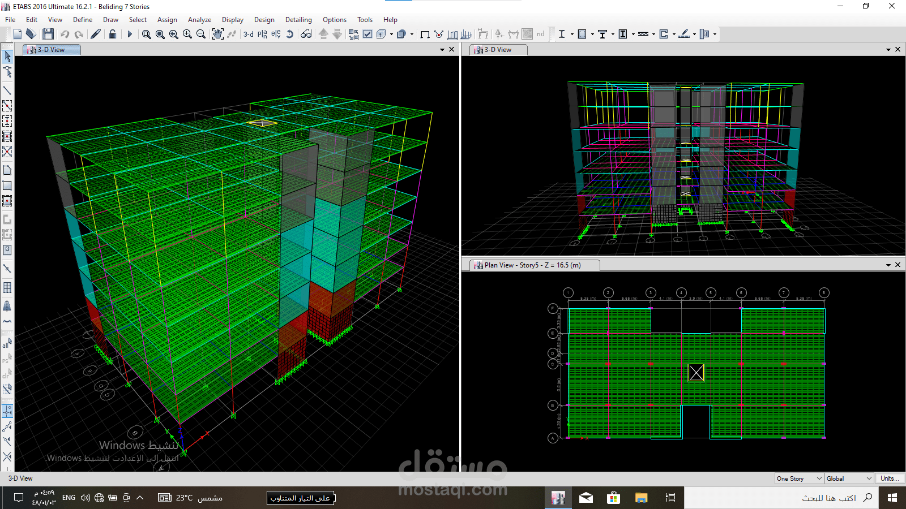Select the Plan View Story5 tab

532,265
